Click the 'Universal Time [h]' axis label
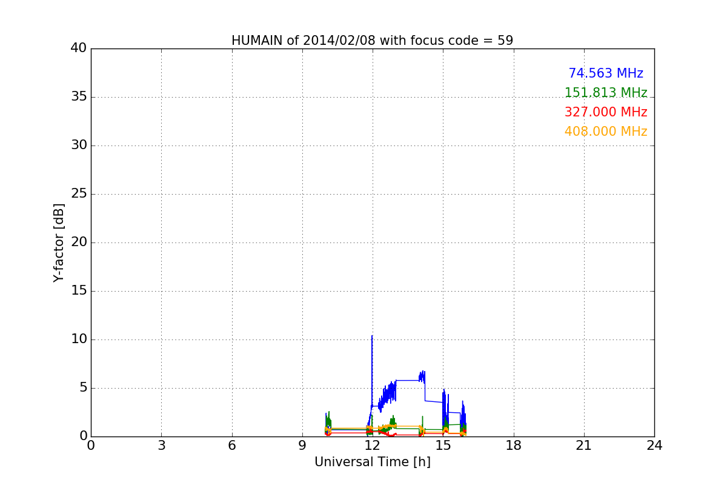Screen dimensions: 727x485 click(372, 462)
